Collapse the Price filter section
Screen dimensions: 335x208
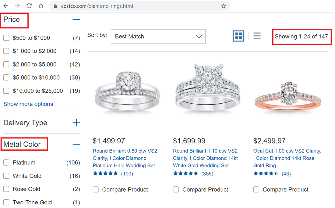tap(76, 19)
